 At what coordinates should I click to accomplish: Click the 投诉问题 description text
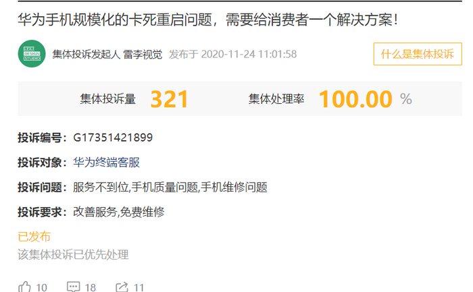(170, 187)
